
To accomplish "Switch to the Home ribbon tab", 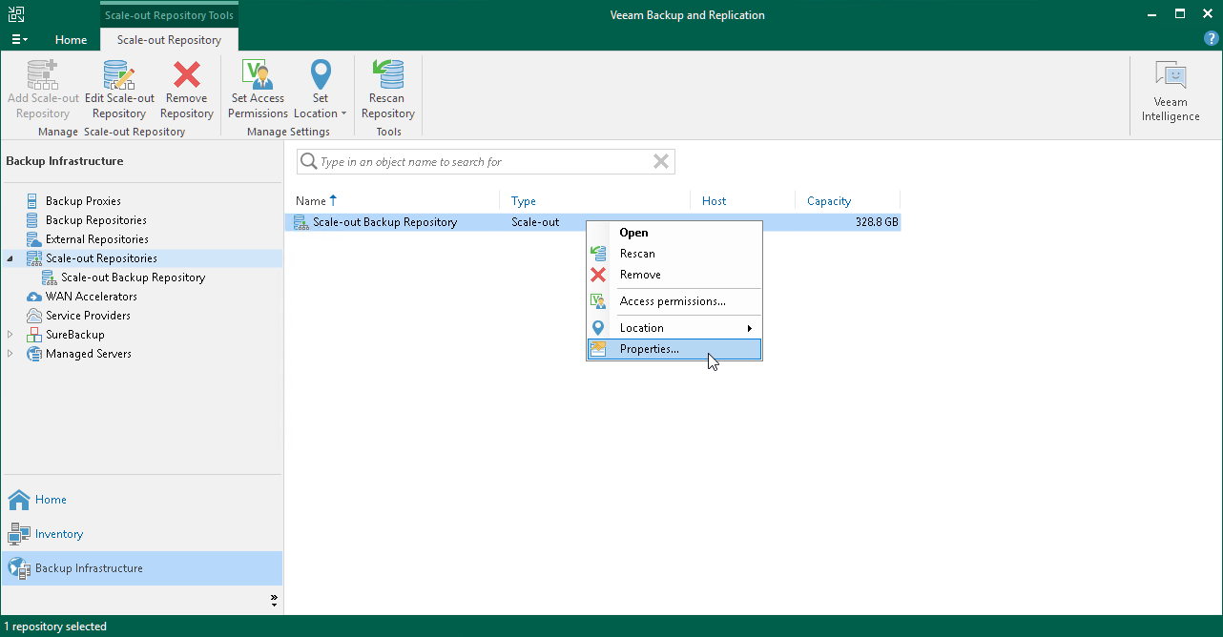I will 71,39.
